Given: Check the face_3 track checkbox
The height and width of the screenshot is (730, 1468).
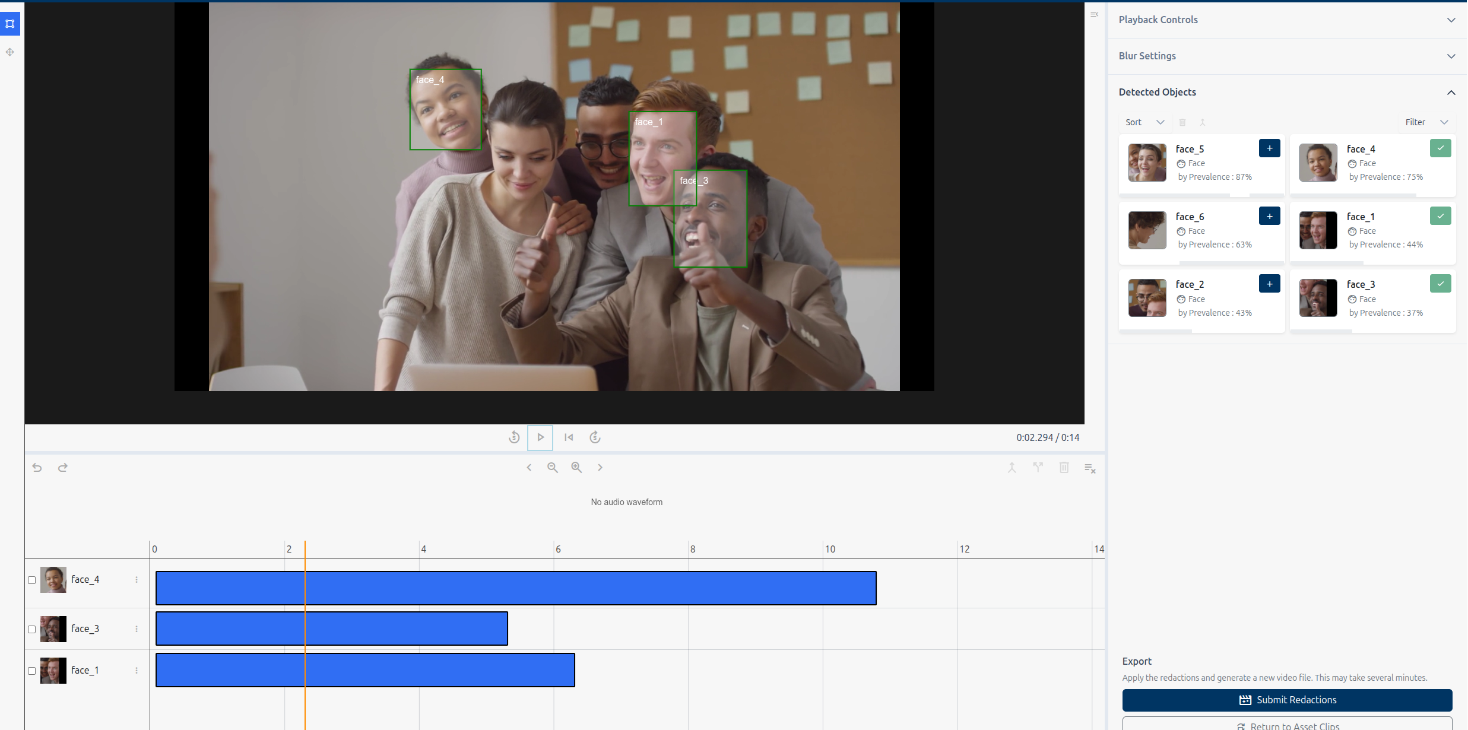Looking at the screenshot, I should pyautogui.click(x=31, y=629).
